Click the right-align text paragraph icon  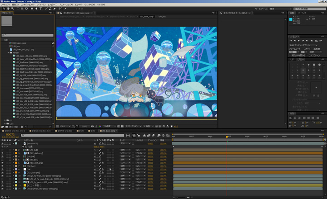(299, 118)
